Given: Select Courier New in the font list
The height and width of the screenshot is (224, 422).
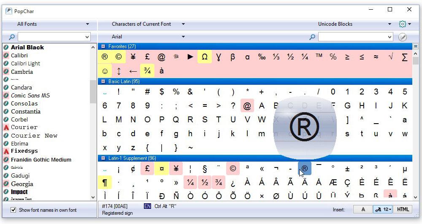Looking at the screenshot, I should click(x=34, y=135).
